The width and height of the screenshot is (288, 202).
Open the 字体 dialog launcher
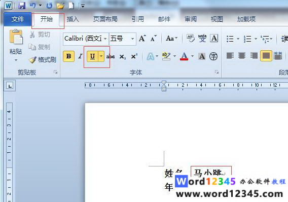[217, 72]
